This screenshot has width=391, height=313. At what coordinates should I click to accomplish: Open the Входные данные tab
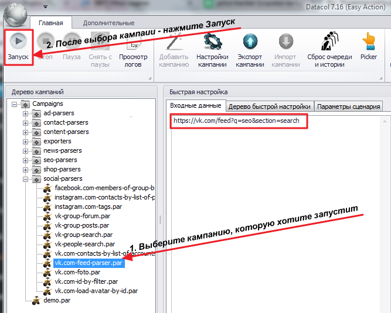click(196, 105)
